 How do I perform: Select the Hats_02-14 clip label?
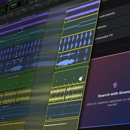point(8,92)
